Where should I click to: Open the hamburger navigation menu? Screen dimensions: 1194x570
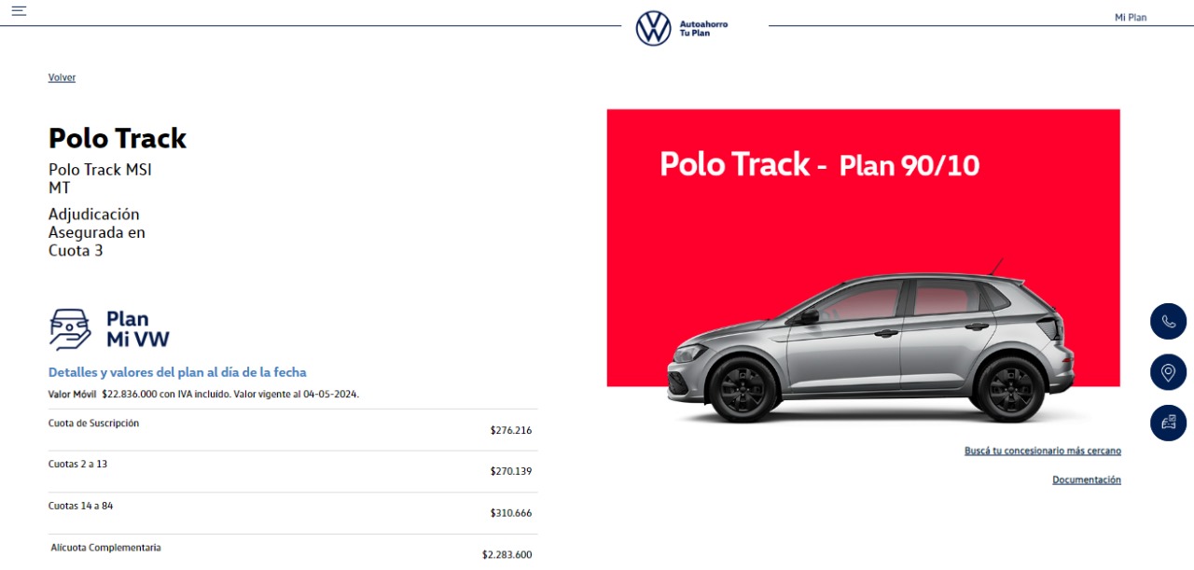click(19, 11)
